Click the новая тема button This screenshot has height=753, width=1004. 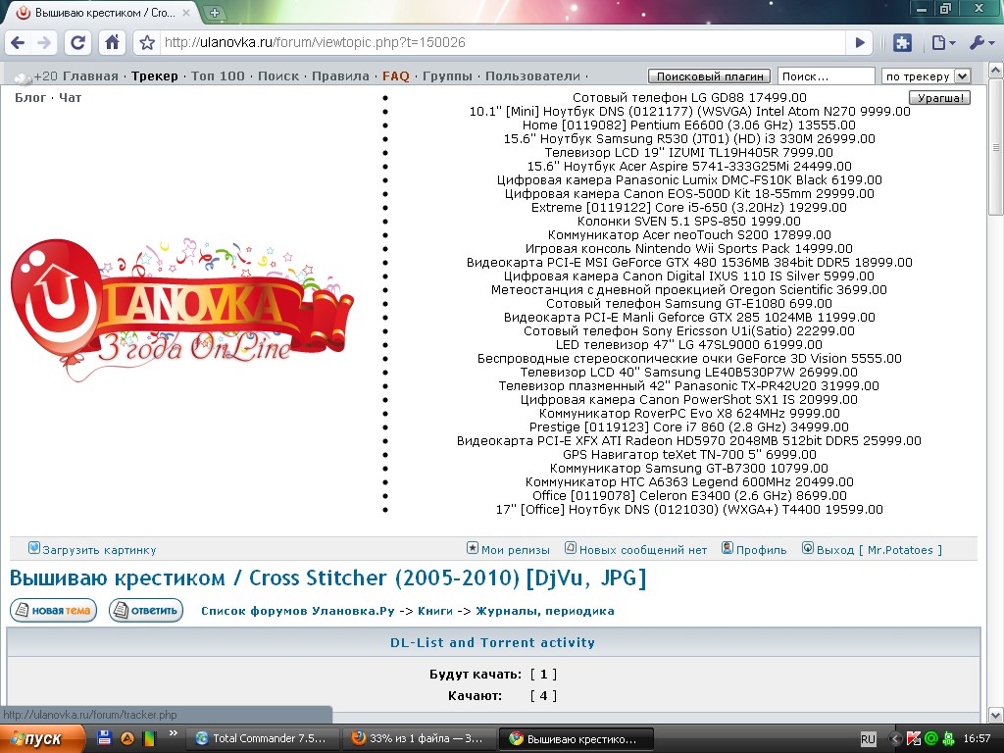(54, 610)
